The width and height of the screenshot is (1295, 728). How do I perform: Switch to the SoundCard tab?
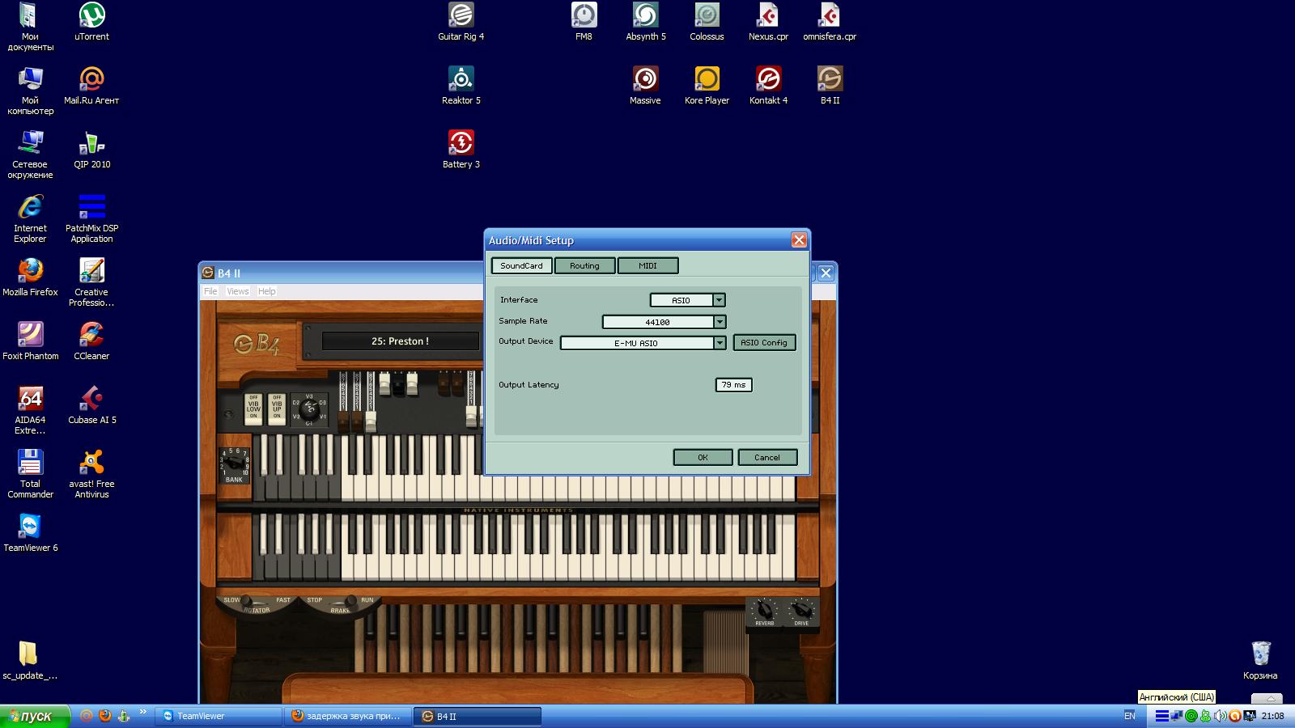pos(521,265)
